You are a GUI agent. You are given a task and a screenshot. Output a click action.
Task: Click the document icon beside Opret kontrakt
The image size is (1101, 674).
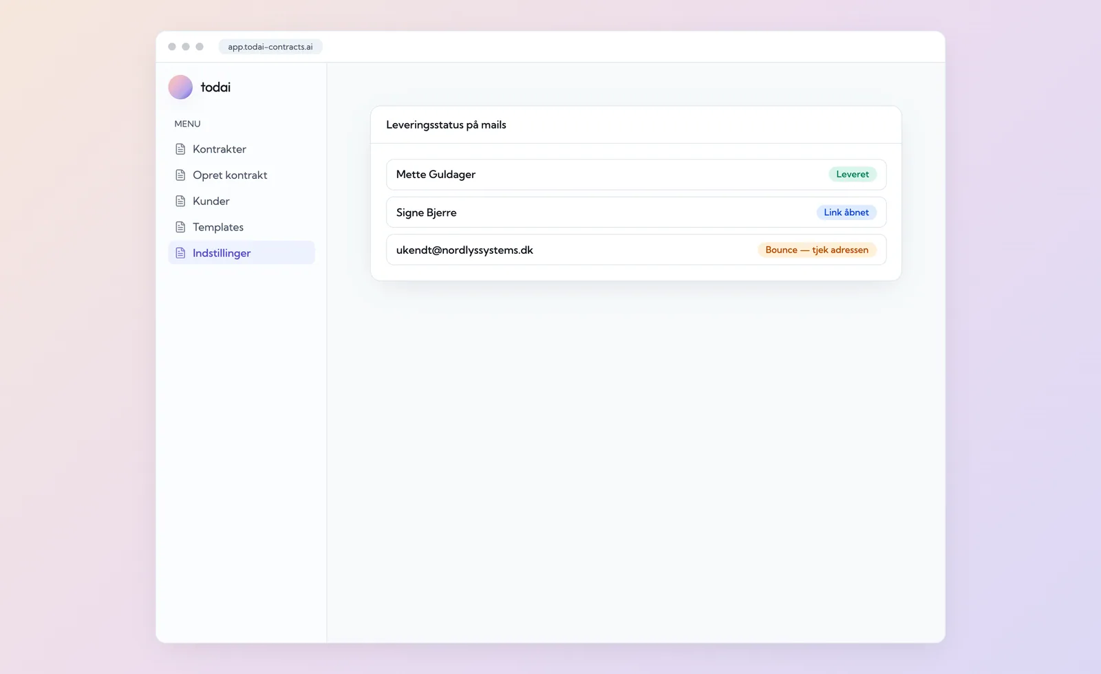pyautogui.click(x=180, y=175)
